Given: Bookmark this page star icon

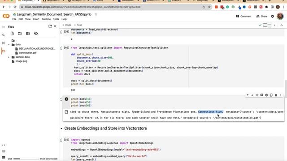Looking at the screenshot, I should (x=209, y=7).
